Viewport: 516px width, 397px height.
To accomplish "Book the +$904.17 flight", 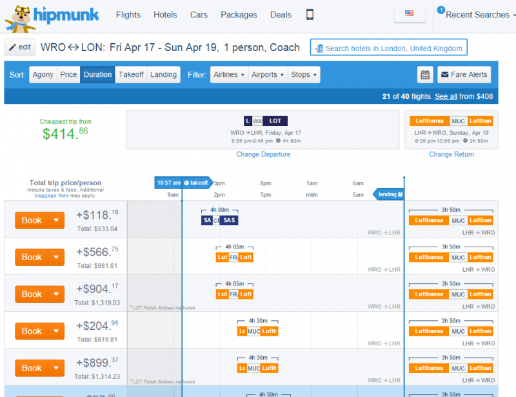I will pos(32,294).
